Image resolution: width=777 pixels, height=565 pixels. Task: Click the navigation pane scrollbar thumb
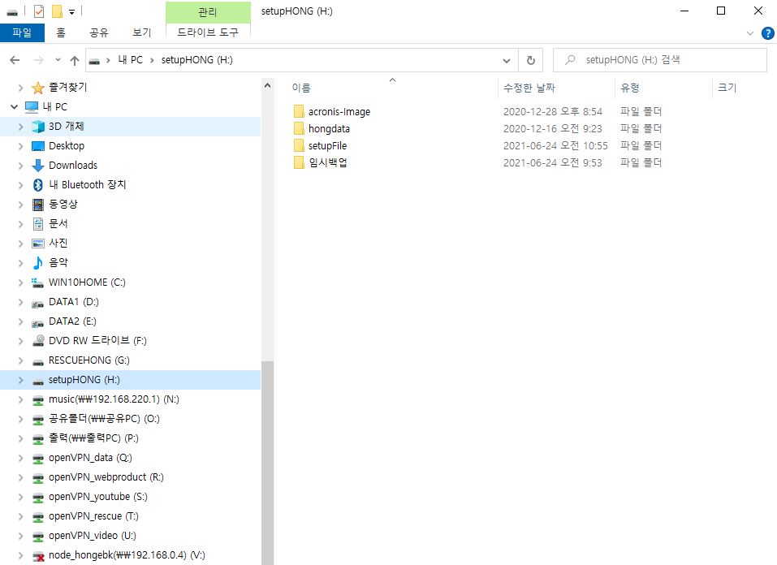268,463
